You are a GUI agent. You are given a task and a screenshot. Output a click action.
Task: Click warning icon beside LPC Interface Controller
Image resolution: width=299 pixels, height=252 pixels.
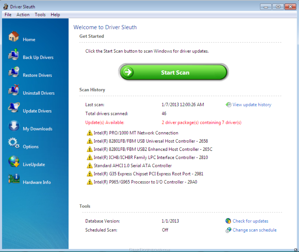tap(89, 157)
